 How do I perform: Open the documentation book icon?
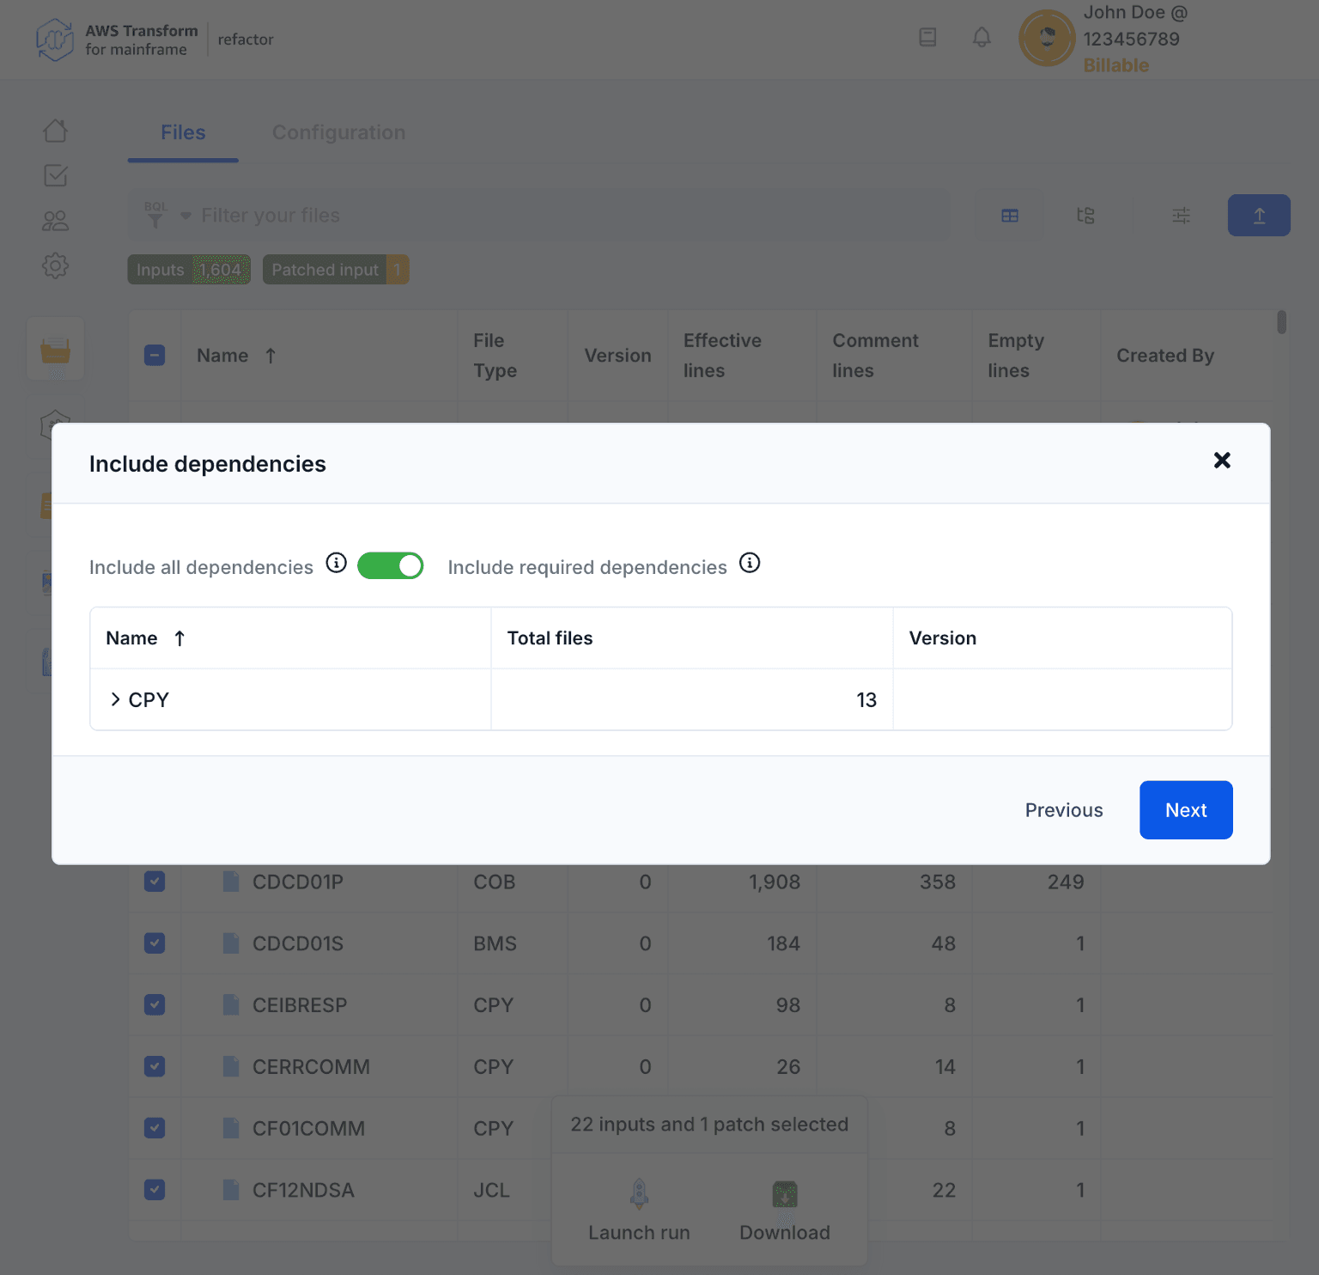pos(927,38)
